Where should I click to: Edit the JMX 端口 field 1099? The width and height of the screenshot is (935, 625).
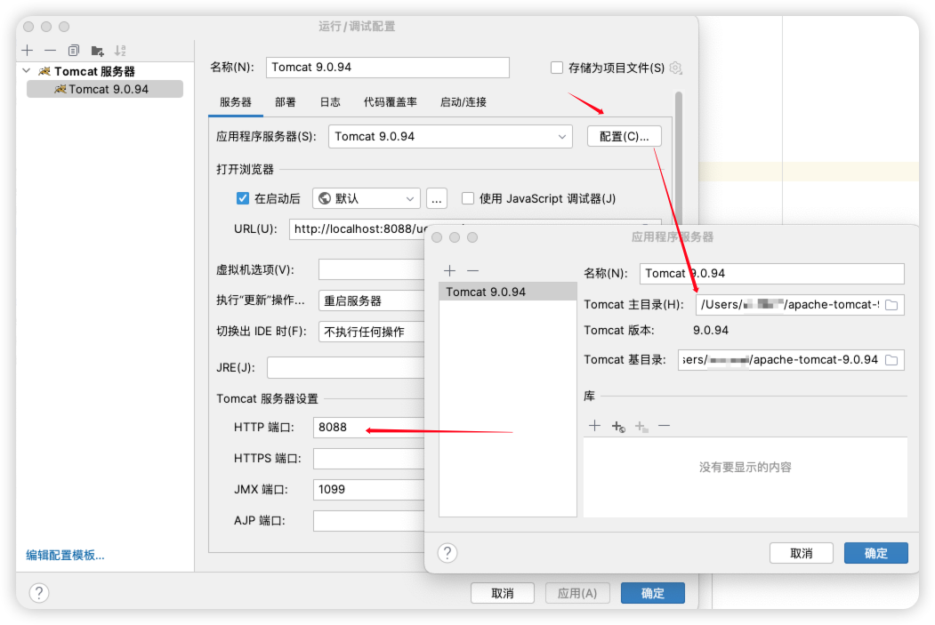click(368, 489)
